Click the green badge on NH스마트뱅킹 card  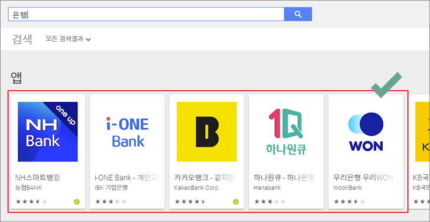[77, 202]
